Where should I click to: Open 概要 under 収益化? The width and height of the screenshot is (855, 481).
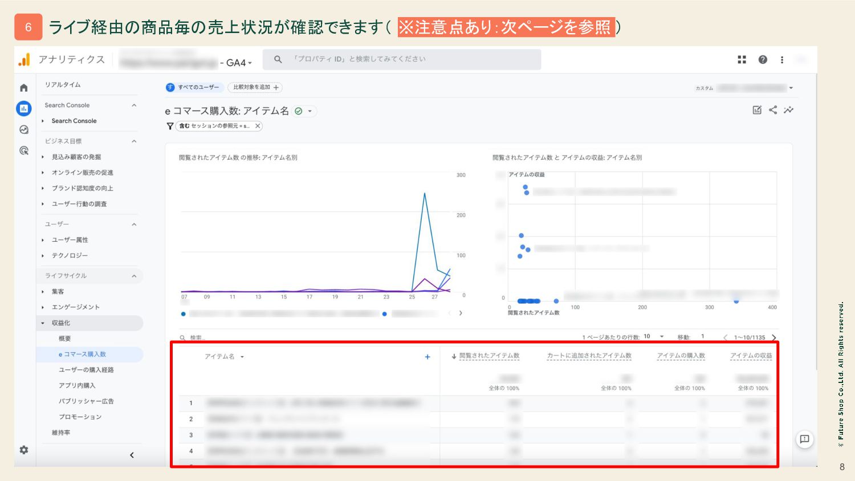pos(65,339)
